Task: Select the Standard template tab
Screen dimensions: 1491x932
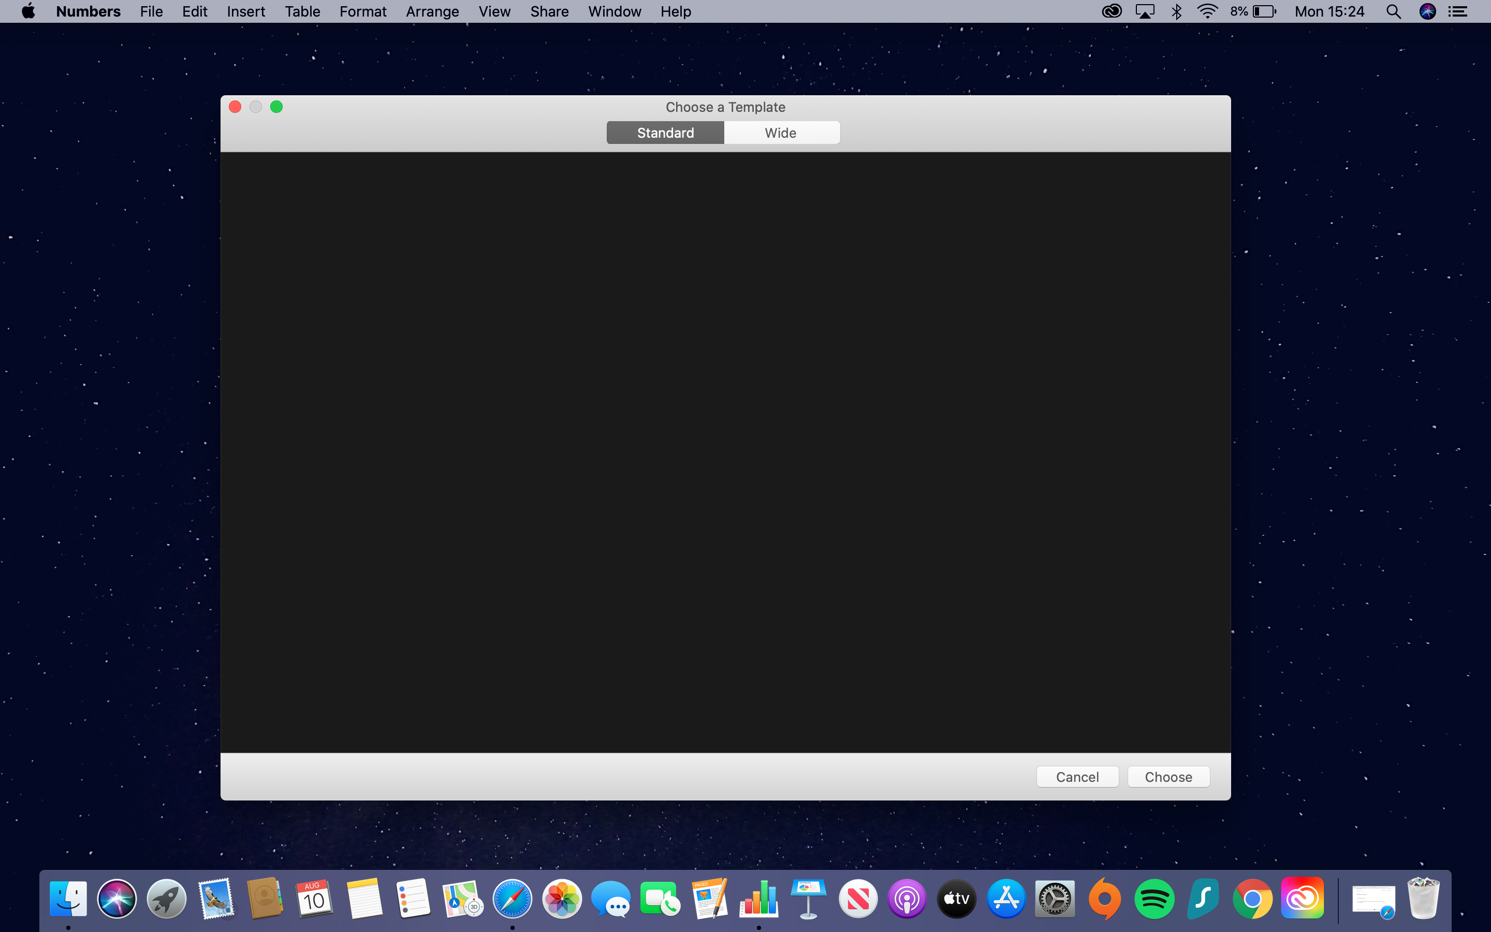Action: (665, 133)
